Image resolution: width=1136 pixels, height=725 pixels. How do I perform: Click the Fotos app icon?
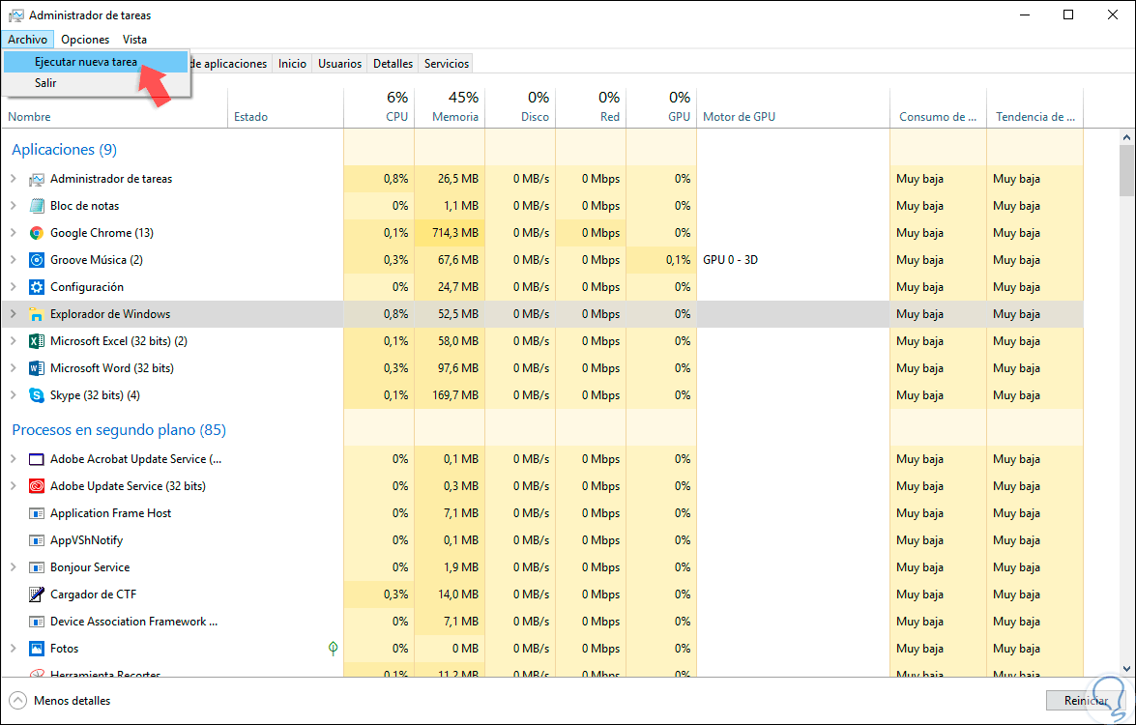pyautogui.click(x=37, y=649)
